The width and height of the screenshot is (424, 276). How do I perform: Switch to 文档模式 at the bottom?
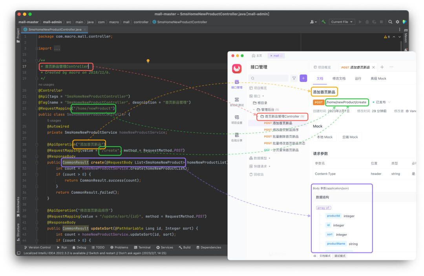[x=325, y=256]
